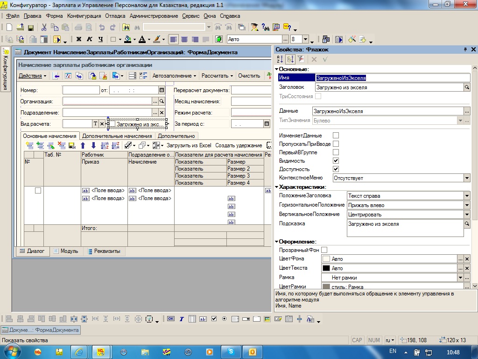The width and height of the screenshot is (478, 359).
Task: Uncheck Доступность checkbox
Action: [x=336, y=169]
